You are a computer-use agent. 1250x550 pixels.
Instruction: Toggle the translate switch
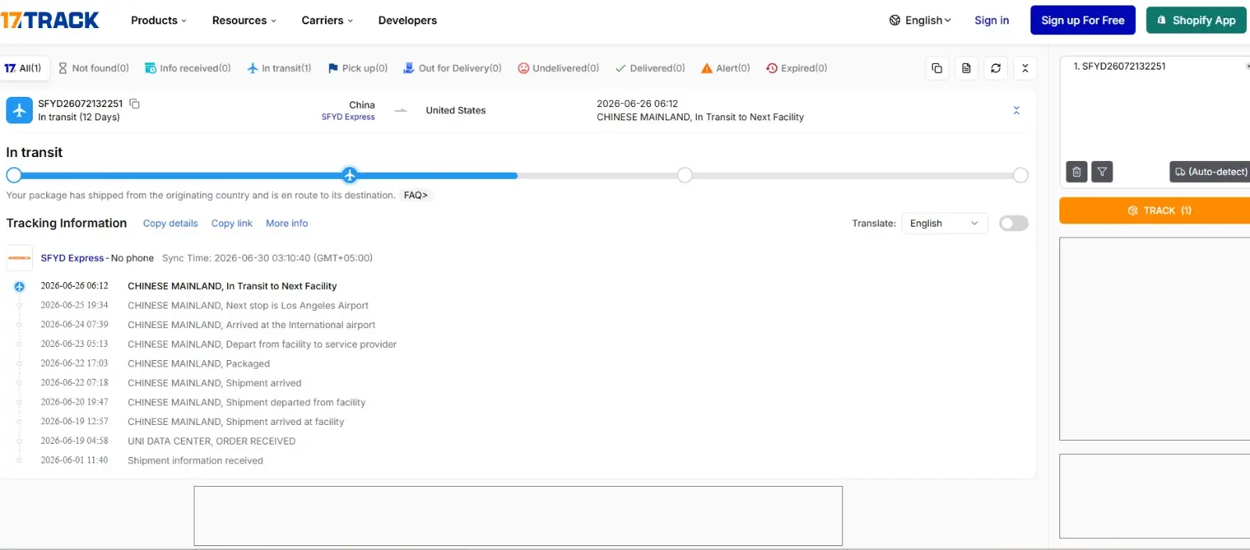click(1014, 223)
